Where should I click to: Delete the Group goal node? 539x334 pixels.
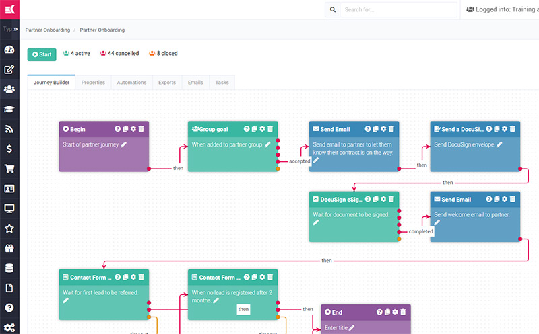point(270,129)
